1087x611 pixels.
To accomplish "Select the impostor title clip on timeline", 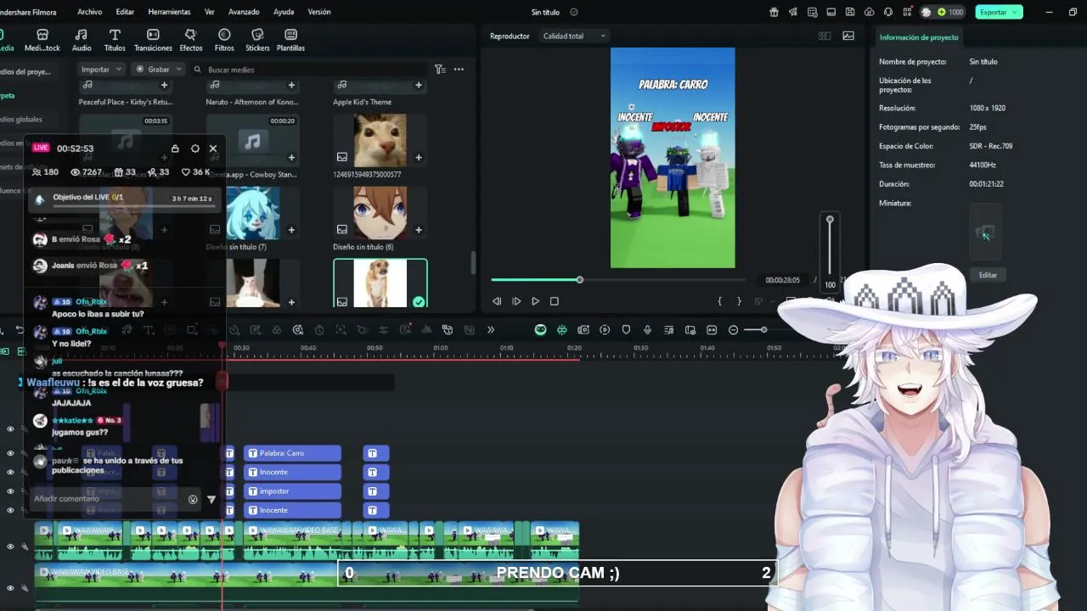I will tap(292, 491).
